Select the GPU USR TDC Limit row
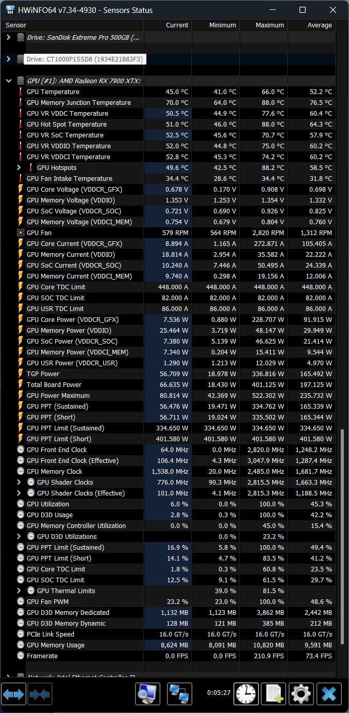Image resolution: width=349 pixels, height=713 pixels. pos(168,308)
